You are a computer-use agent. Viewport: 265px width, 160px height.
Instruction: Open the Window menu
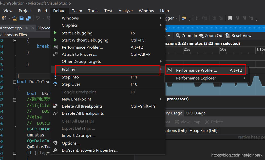point(146,11)
